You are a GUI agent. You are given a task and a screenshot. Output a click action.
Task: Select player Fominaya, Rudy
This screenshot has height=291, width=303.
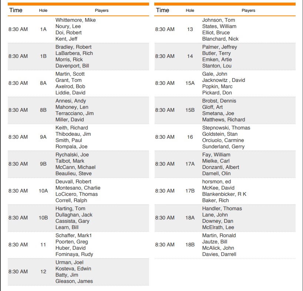(74, 254)
